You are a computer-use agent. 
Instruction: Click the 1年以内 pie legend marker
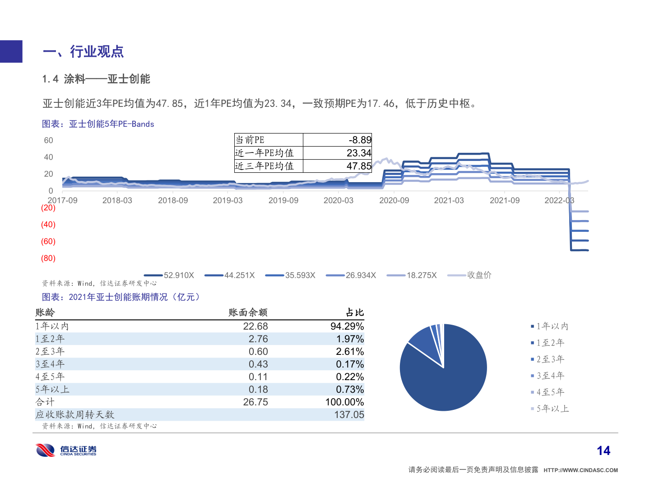532,326
